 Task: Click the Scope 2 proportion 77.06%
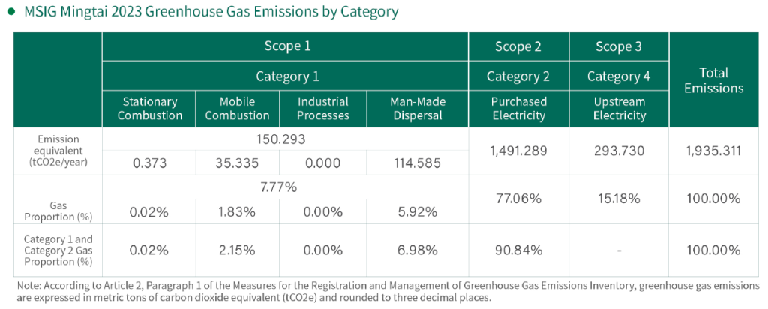(519, 199)
